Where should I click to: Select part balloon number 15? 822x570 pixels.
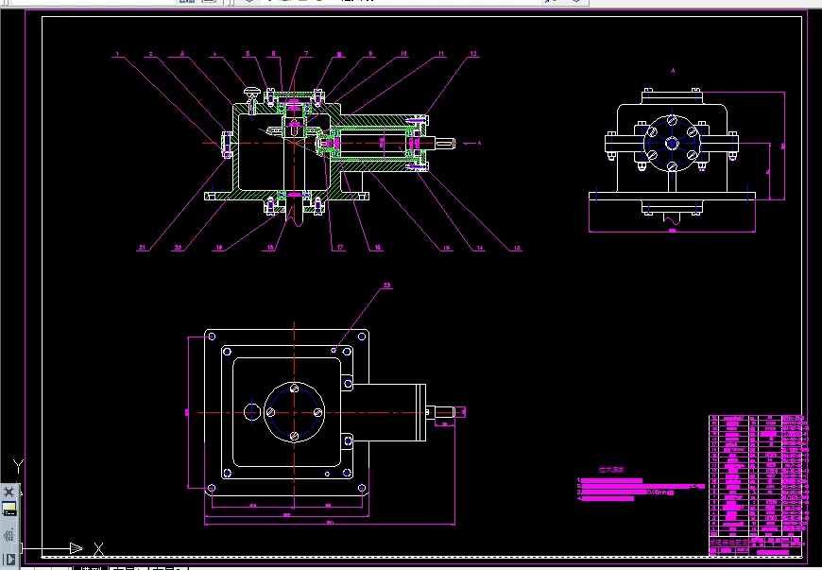[447, 248]
